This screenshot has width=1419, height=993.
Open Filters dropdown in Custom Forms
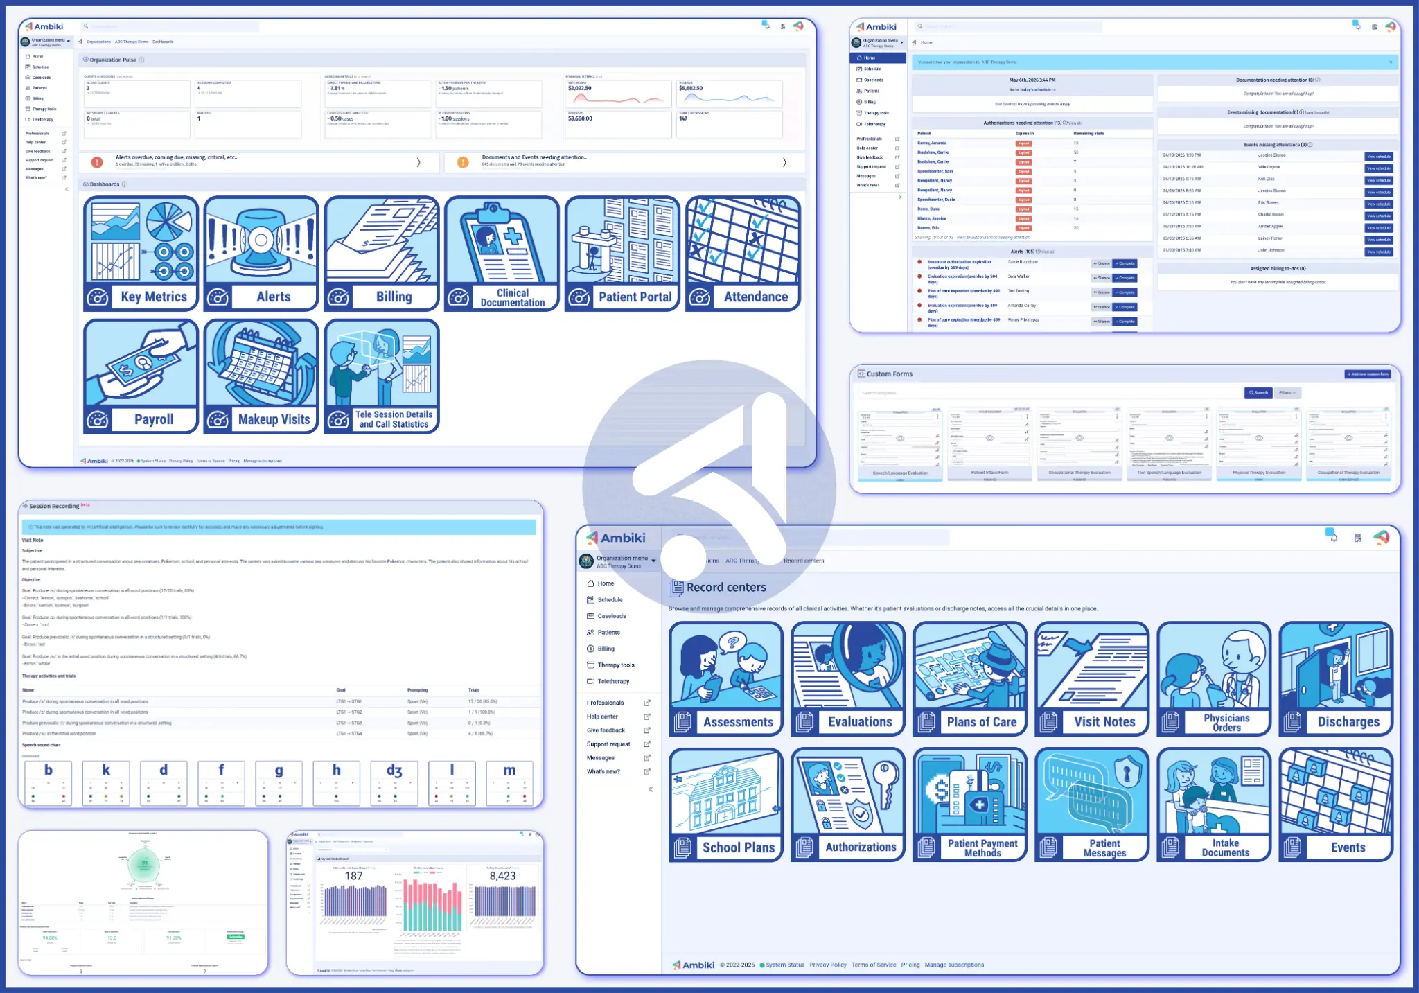tap(1287, 393)
